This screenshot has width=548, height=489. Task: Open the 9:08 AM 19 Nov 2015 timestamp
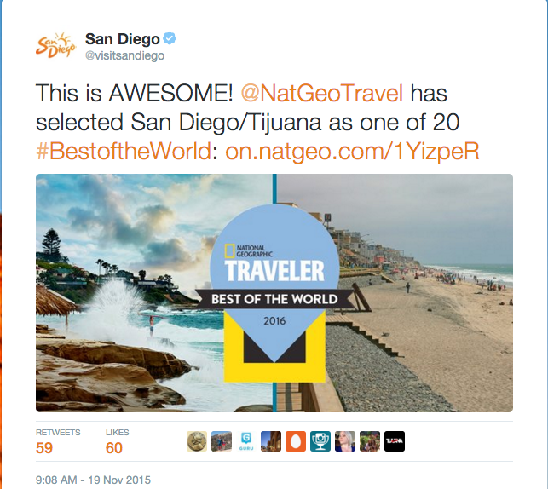(x=93, y=480)
